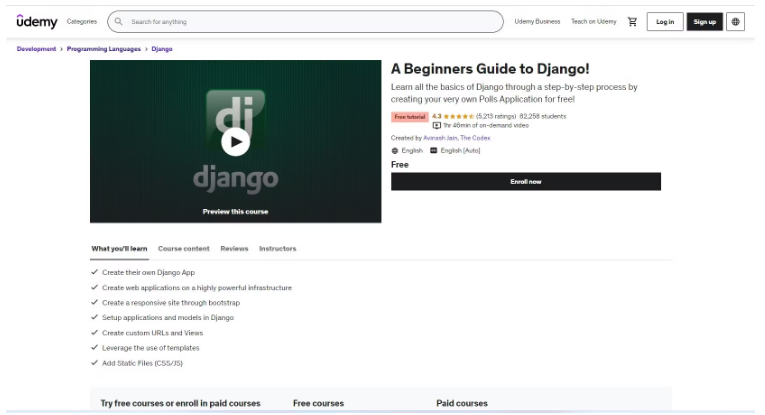
Task: Click 'Create custom URLs and Views' item
Action: pyautogui.click(x=152, y=333)
